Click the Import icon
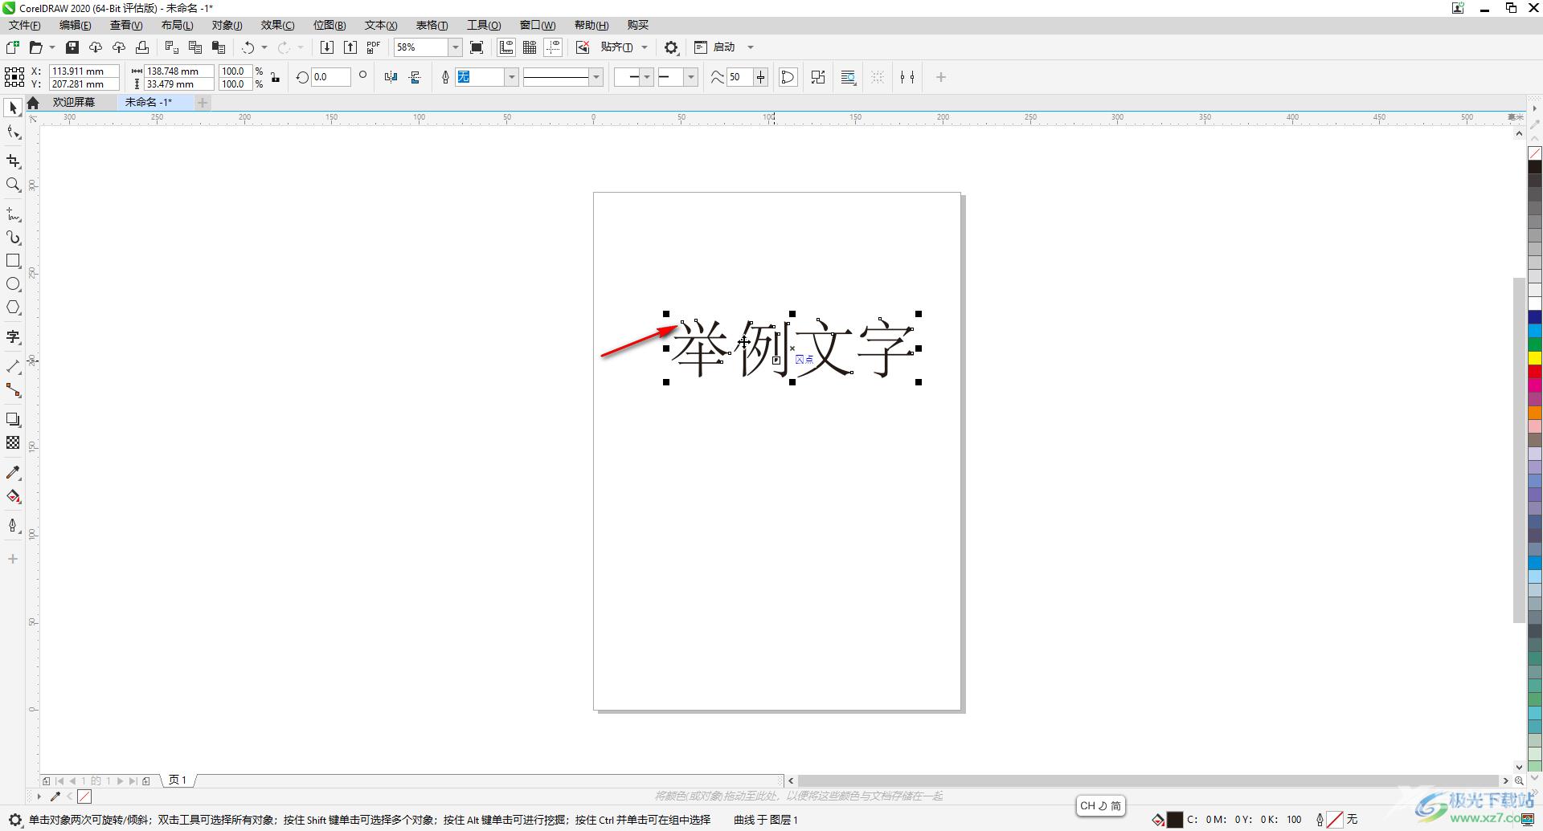This screenshot has width=1543, height=831. (327, 47)
